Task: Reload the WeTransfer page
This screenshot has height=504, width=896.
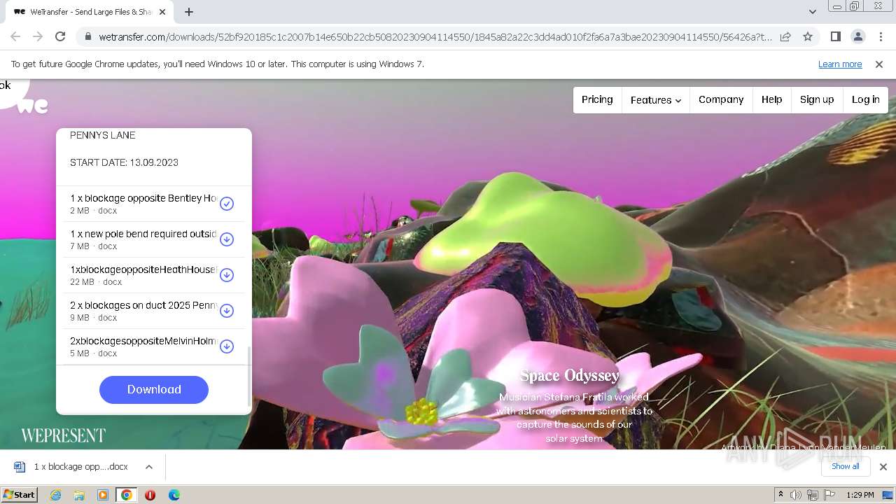Action: click(x=60, y=36)
